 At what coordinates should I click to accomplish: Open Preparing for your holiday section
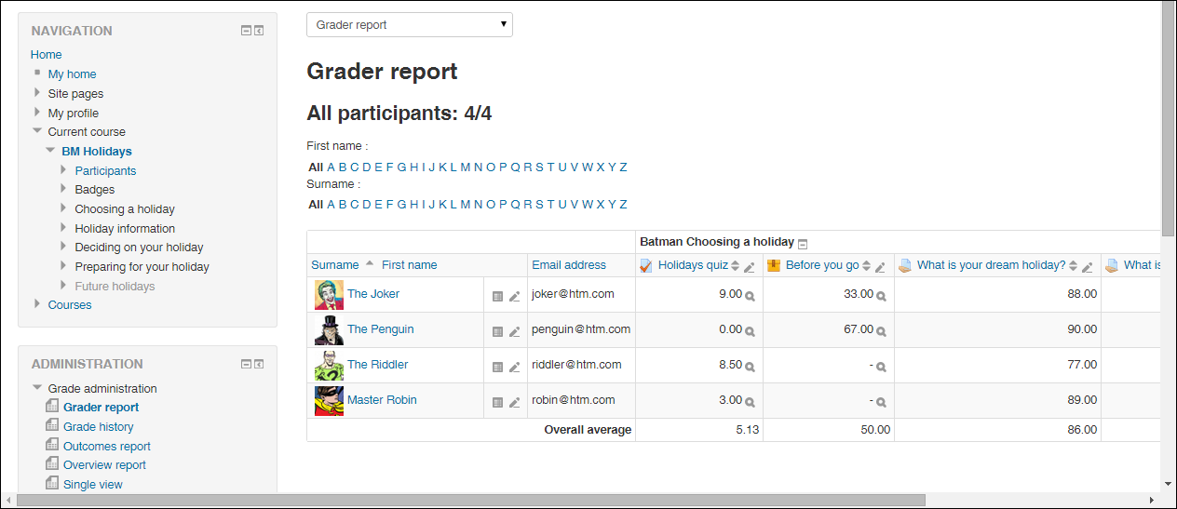pyautogui.click(x=142, y=267)
